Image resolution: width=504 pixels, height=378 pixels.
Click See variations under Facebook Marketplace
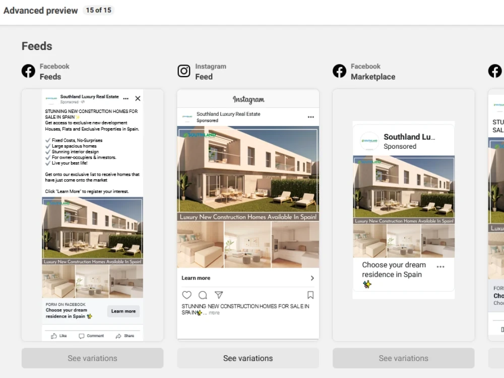tap(404, 358)
